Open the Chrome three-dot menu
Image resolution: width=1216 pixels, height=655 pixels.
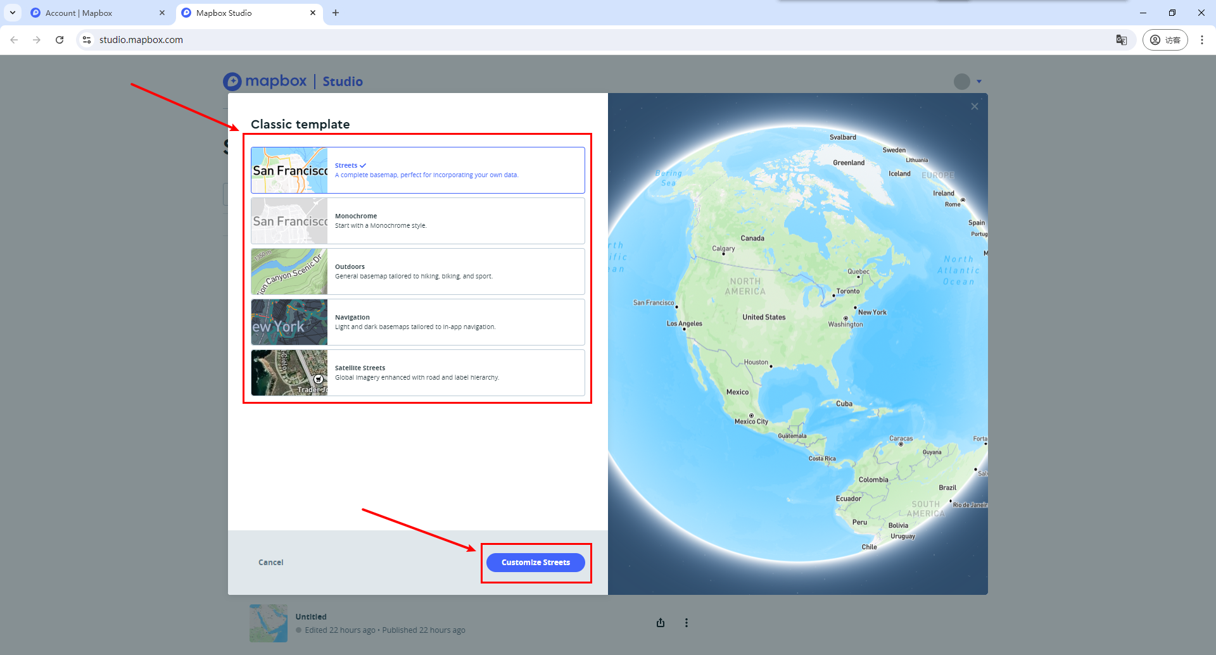[1202, 40]
